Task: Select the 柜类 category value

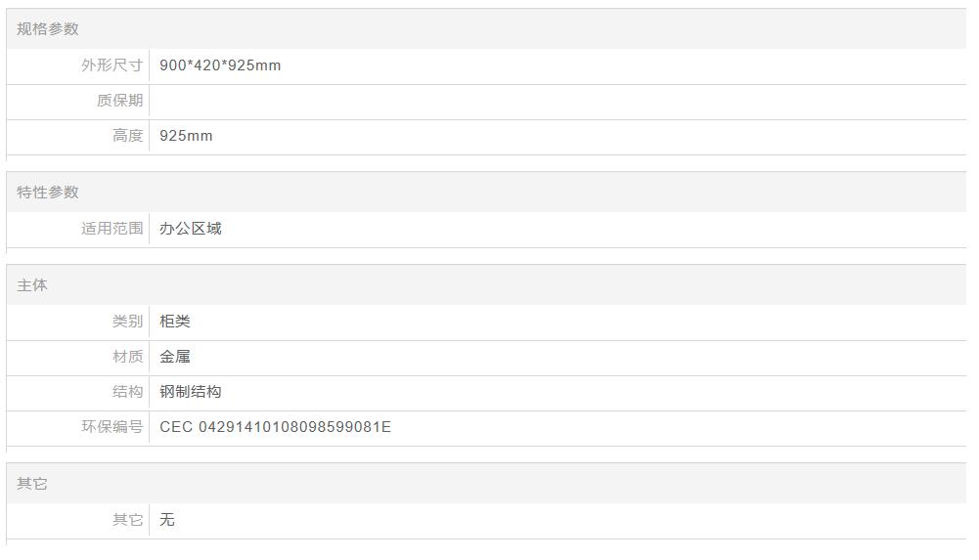Action: (x=175, y=322)
